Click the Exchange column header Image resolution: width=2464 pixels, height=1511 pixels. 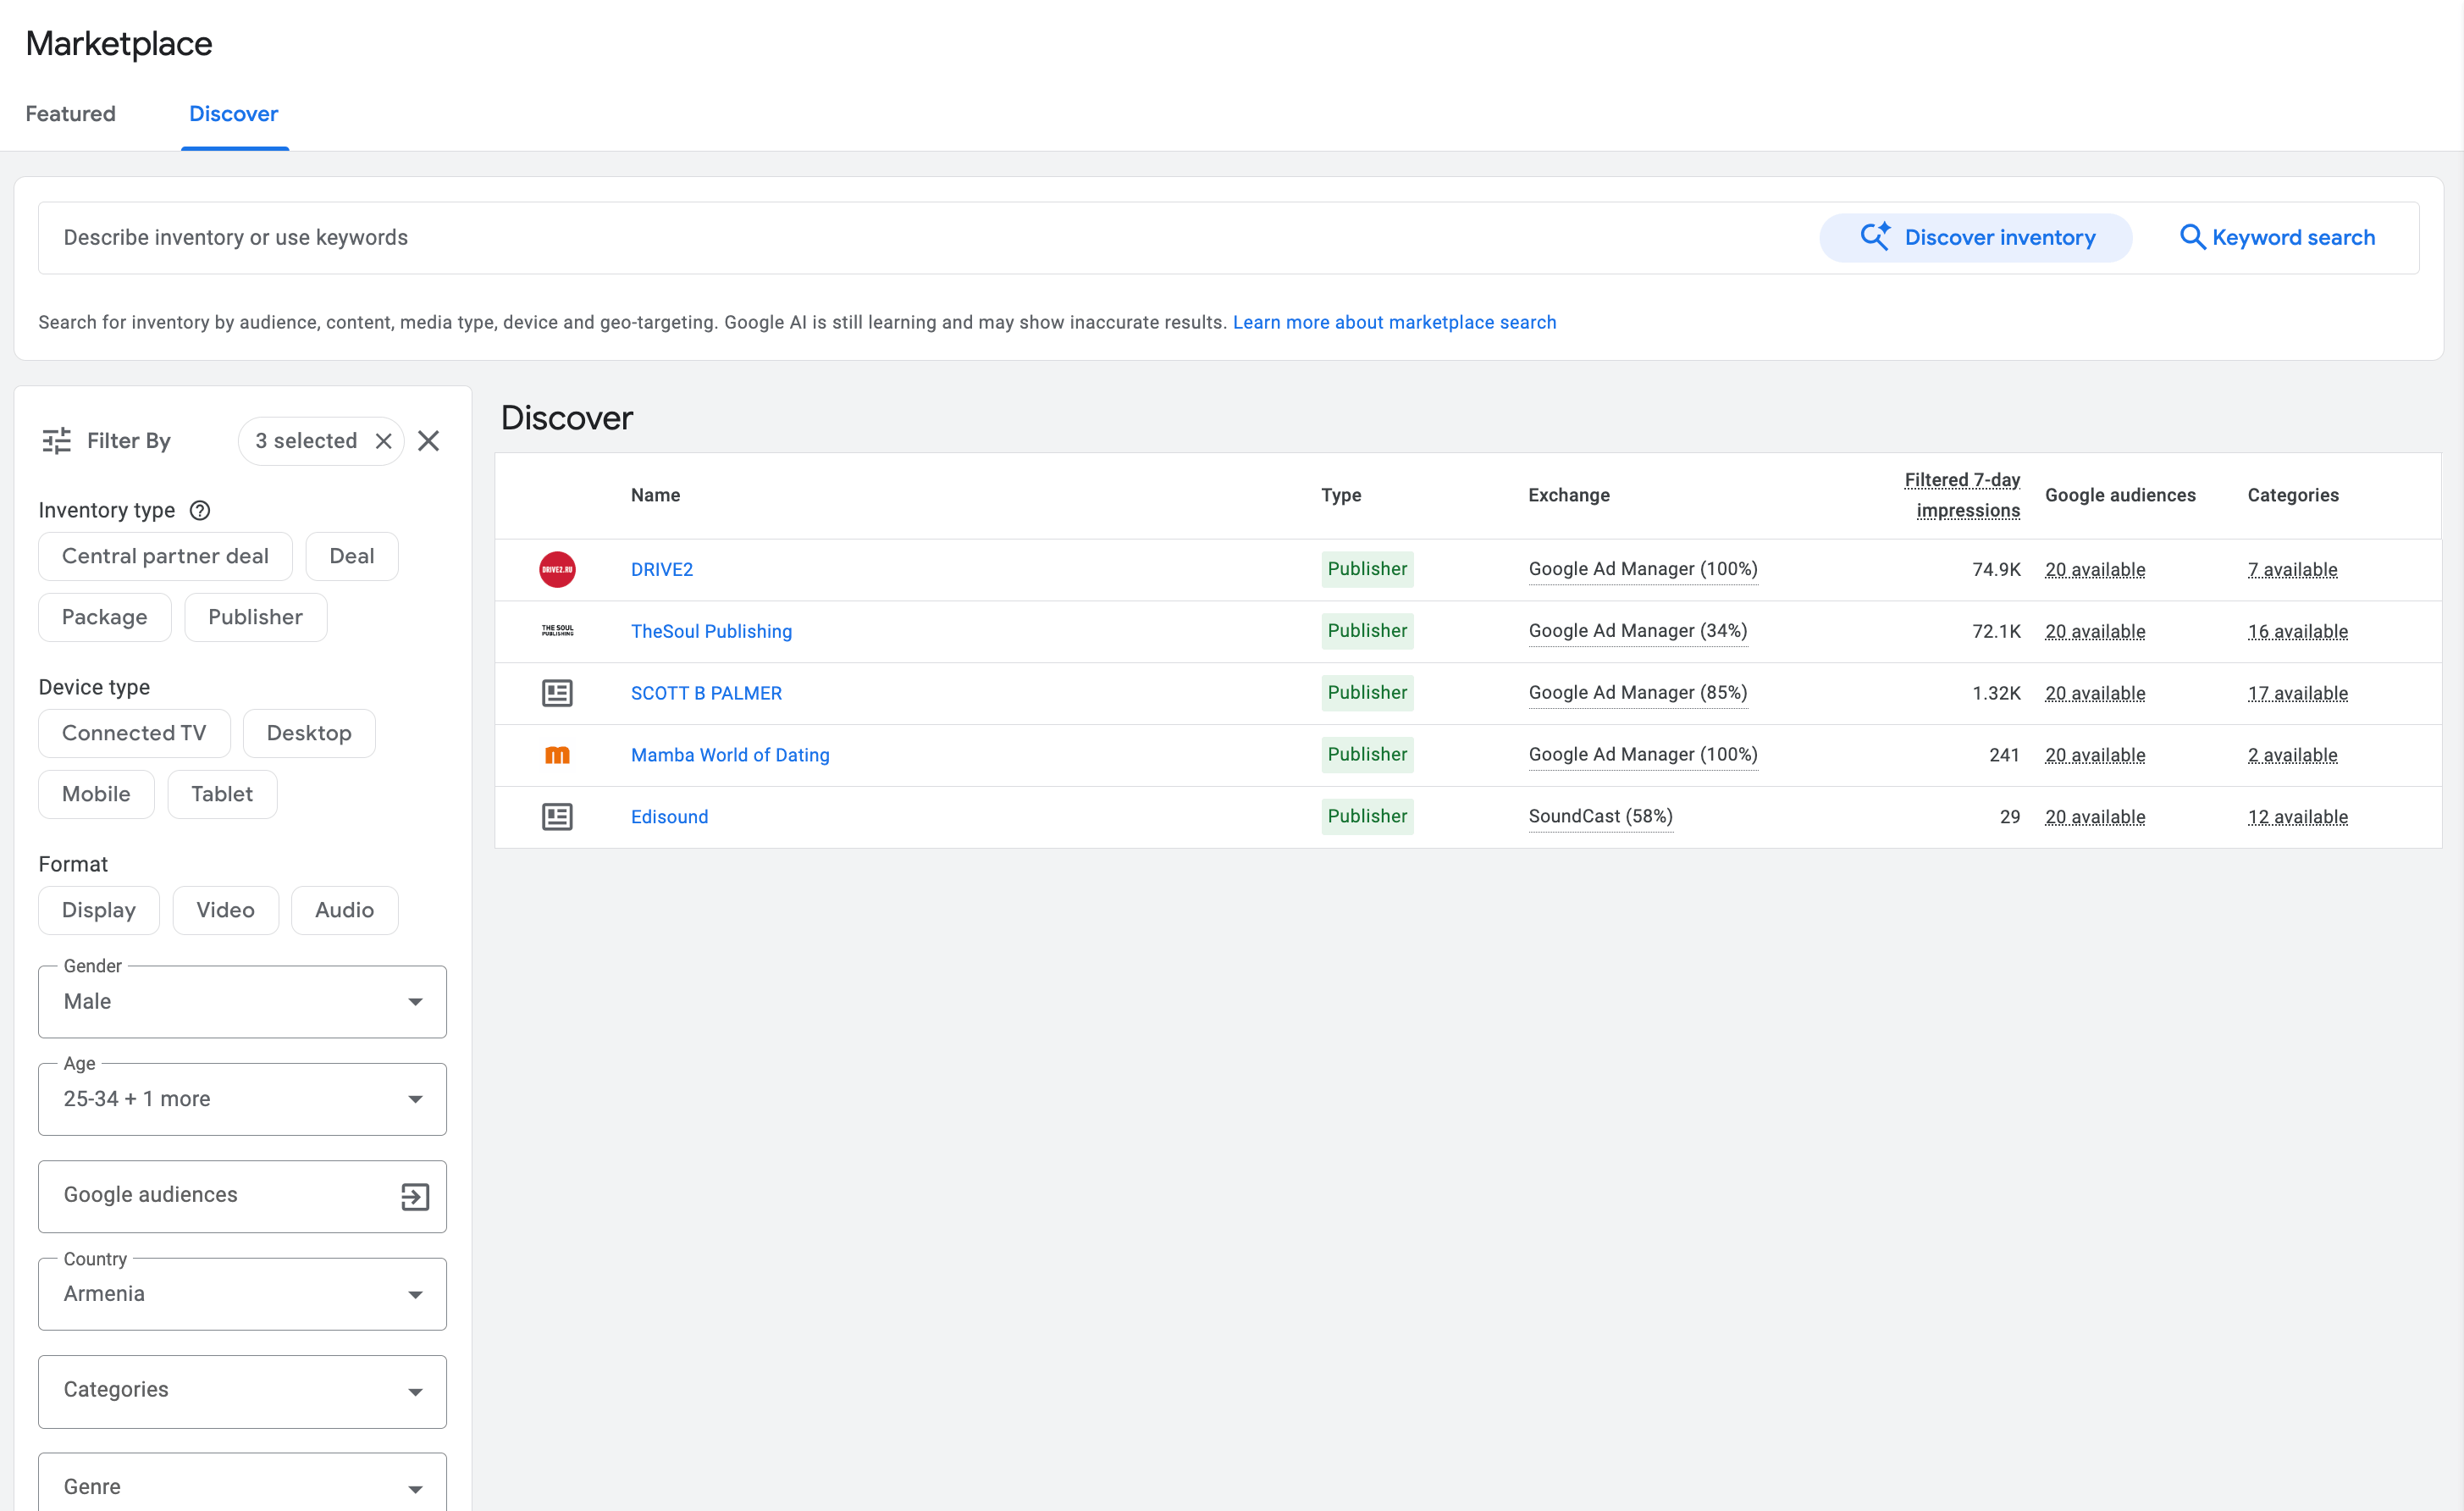[1569, 495]
